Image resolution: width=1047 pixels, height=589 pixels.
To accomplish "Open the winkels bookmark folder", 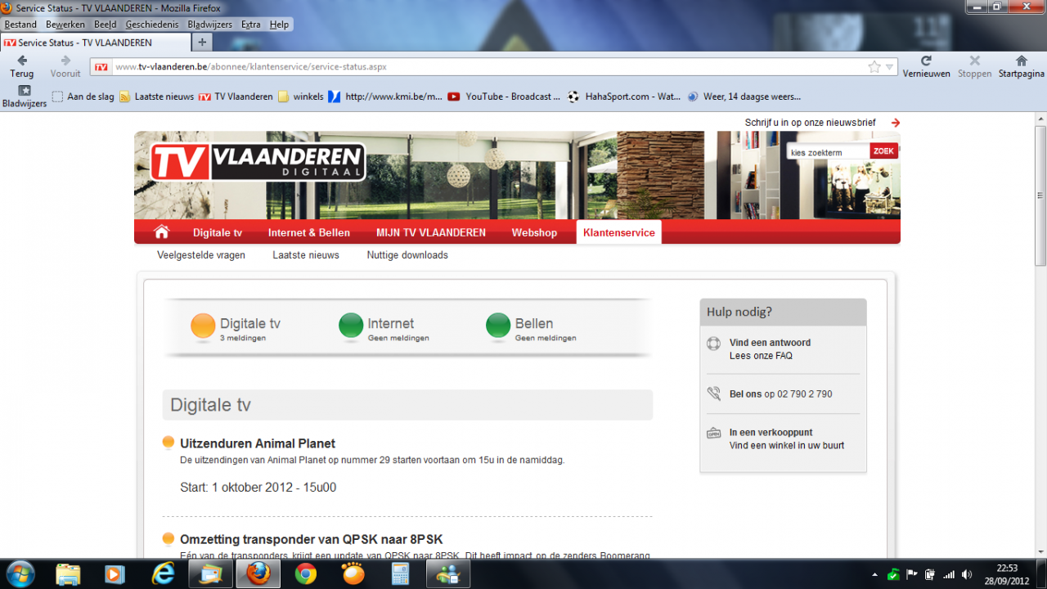I will [x=301, y=97].
